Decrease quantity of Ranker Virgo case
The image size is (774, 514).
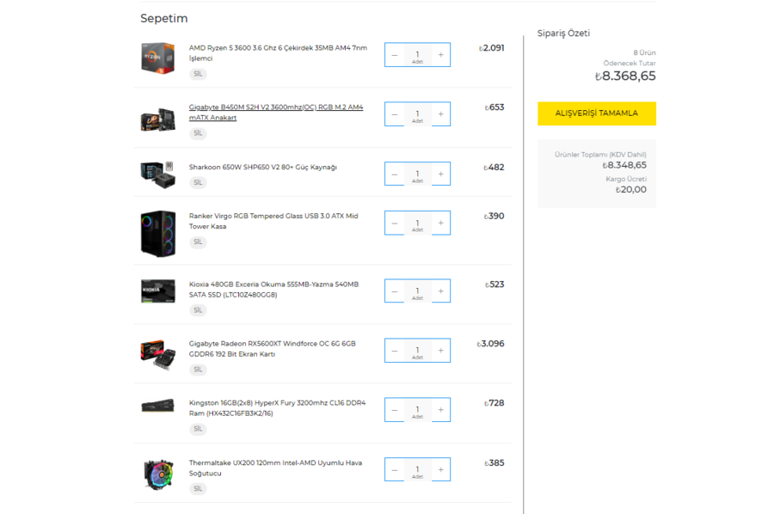tap(395, 223)
